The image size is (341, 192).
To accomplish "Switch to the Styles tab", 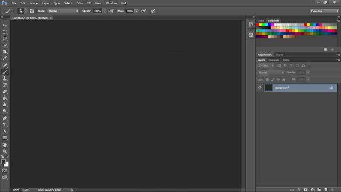I will click(x=279, y=54).
